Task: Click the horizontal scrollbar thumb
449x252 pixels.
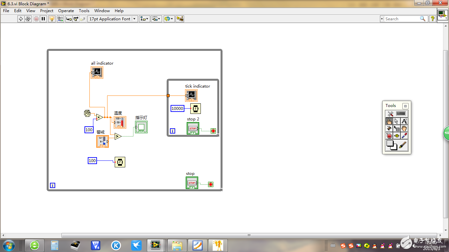Action: (x=249, y=235)
